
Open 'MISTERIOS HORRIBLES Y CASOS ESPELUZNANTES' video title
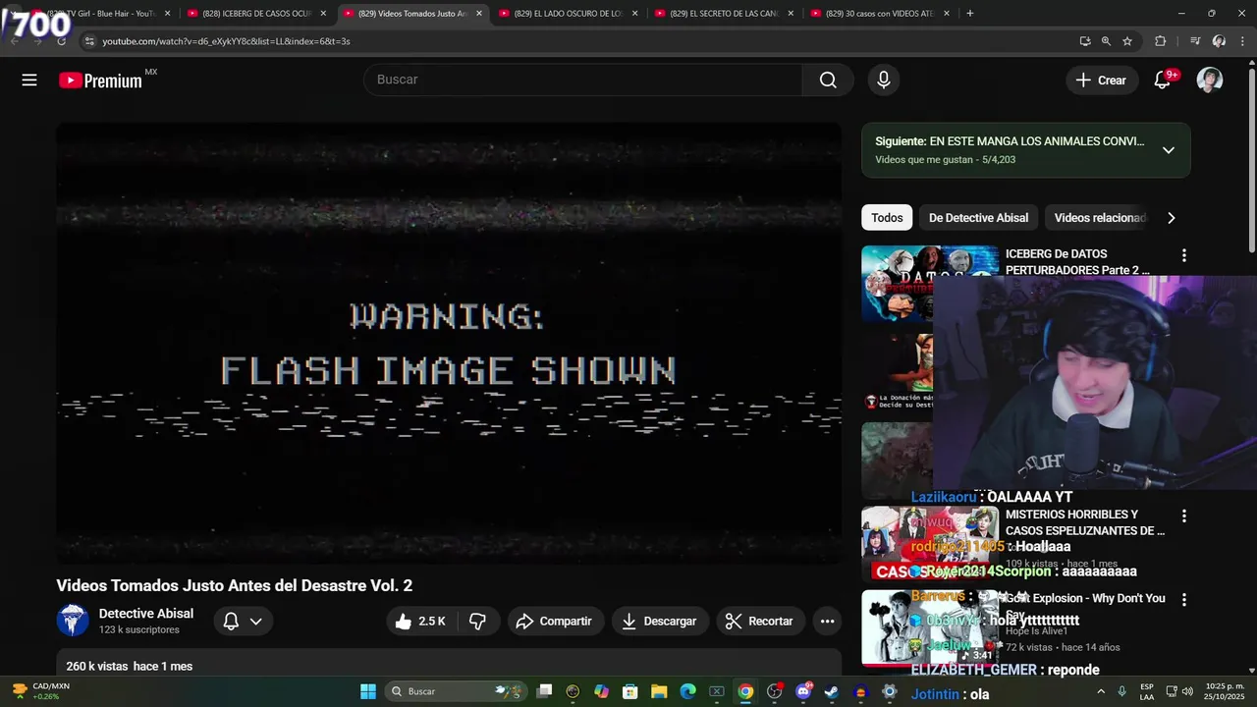(x=1085, y=522)
